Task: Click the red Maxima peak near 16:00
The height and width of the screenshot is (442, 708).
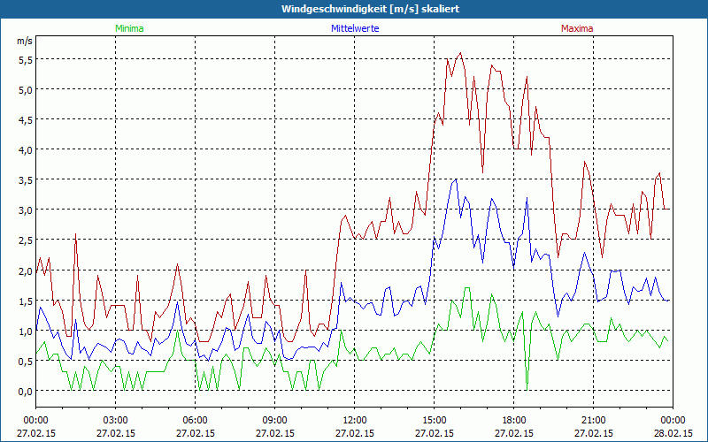Action: pyautogui.click(x=460, y=53)
